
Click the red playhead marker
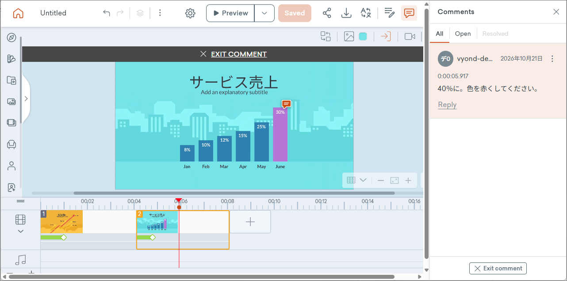[x=179, y=200]
